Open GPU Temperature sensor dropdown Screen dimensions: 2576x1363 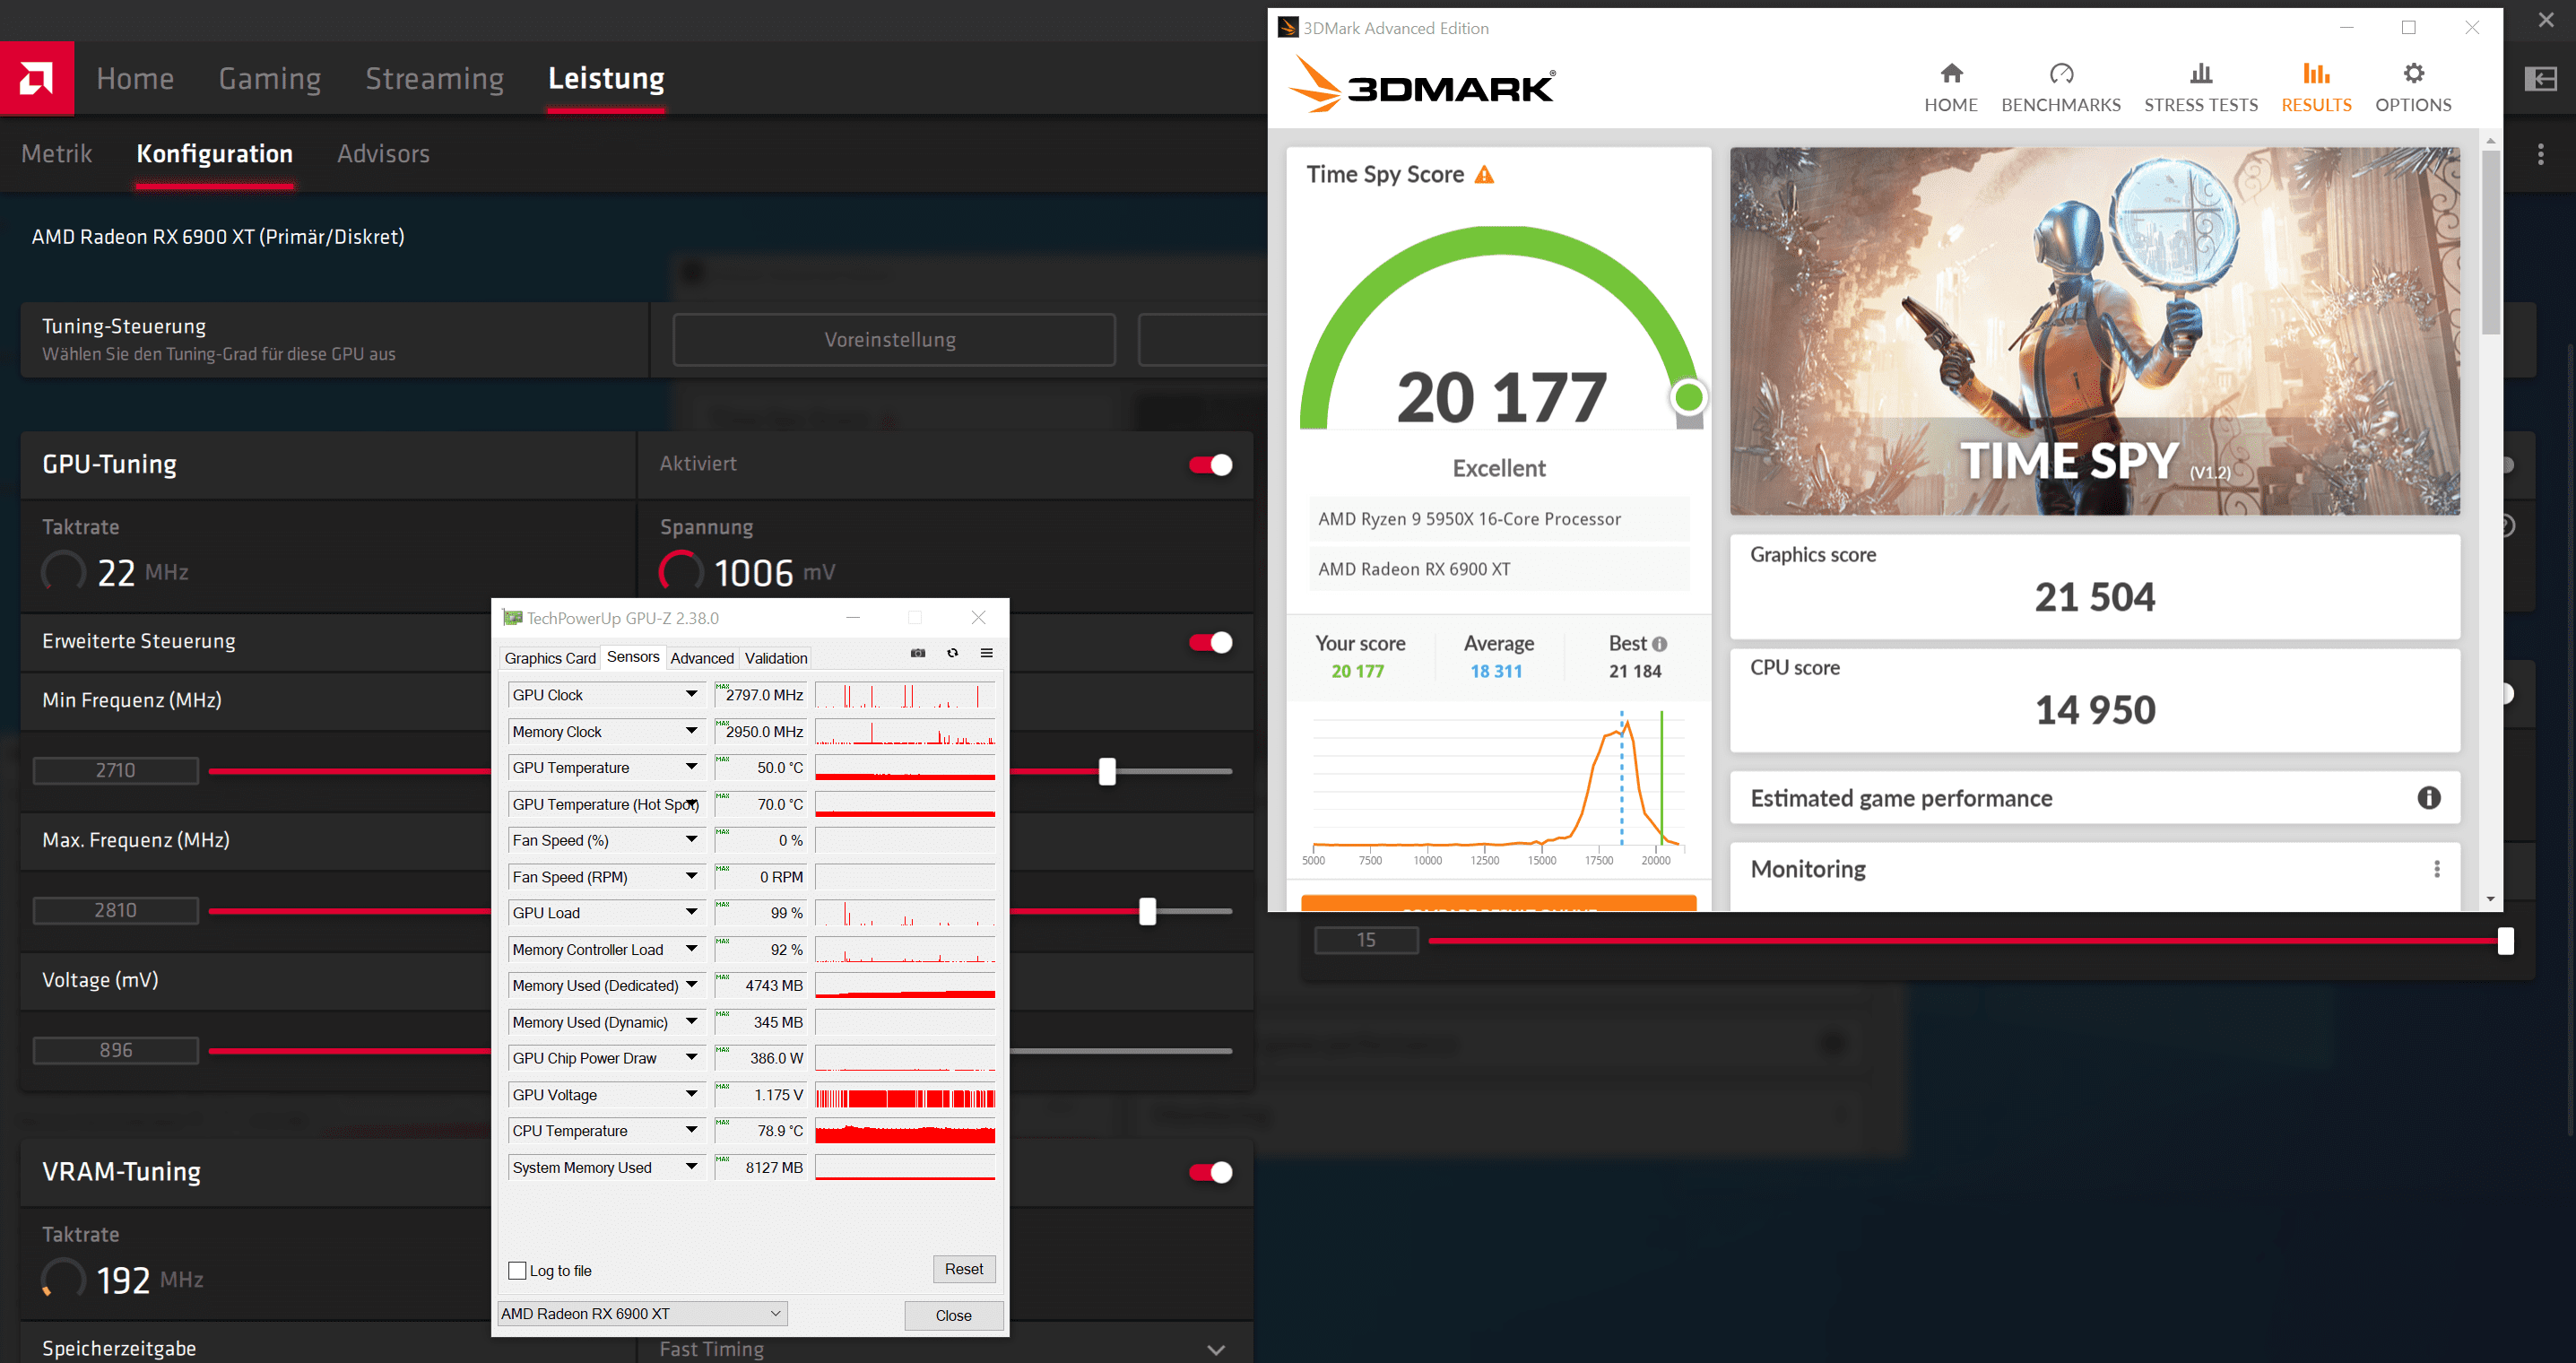(x=691, y=767)
